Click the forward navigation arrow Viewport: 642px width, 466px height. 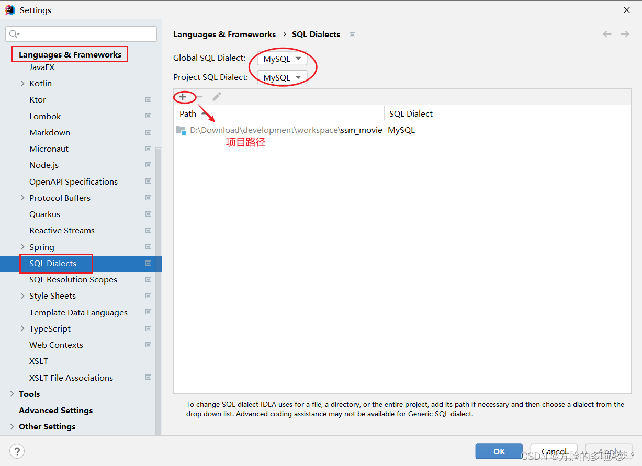tap(625, 34)
